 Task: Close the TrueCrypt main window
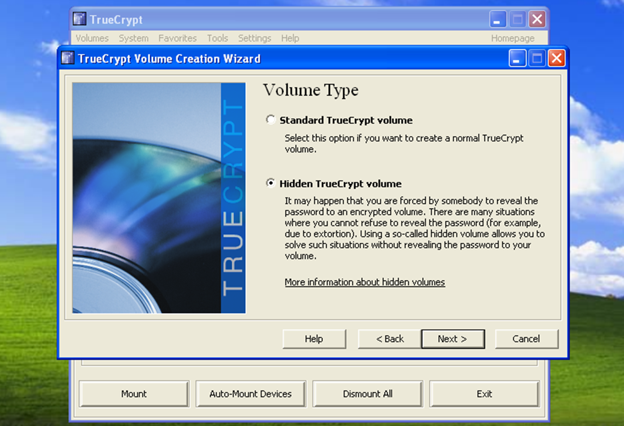coord(537,19)
